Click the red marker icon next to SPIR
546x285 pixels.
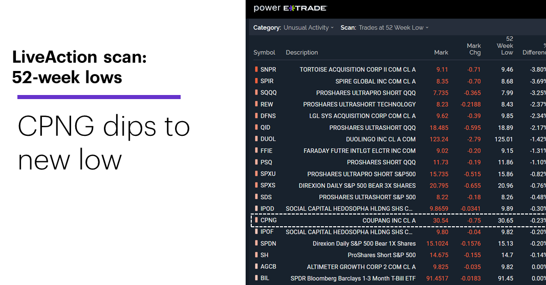256,81
